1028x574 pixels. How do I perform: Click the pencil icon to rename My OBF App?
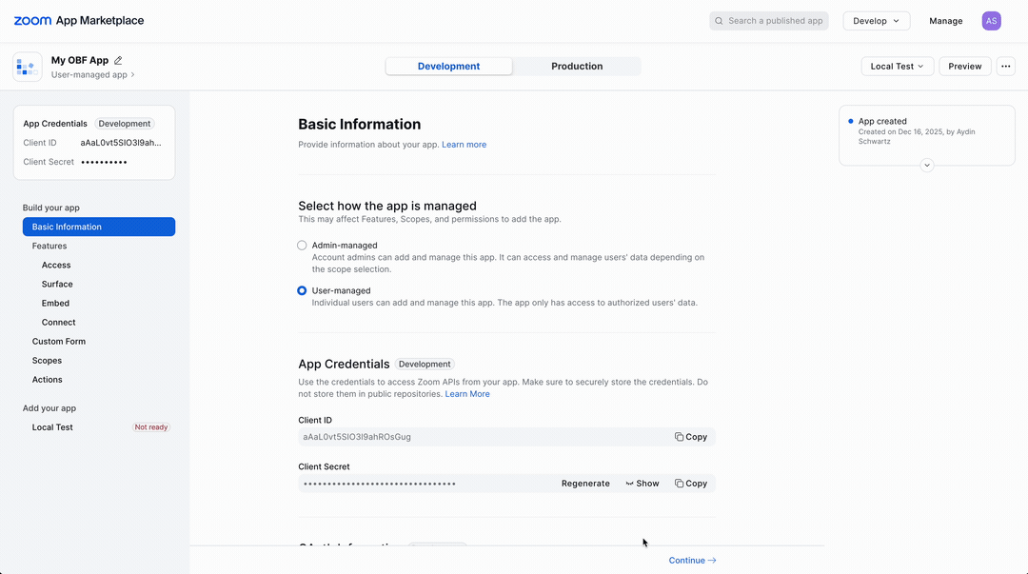tap(117, 59)
